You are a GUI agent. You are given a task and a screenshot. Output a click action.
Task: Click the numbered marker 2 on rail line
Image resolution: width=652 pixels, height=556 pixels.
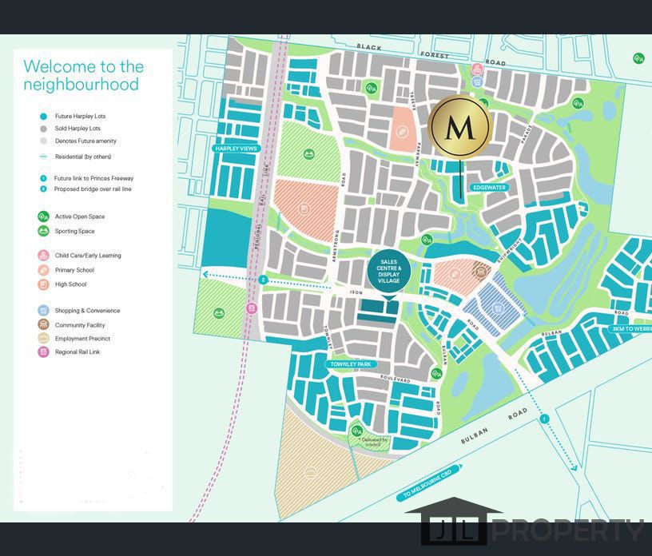263,280
